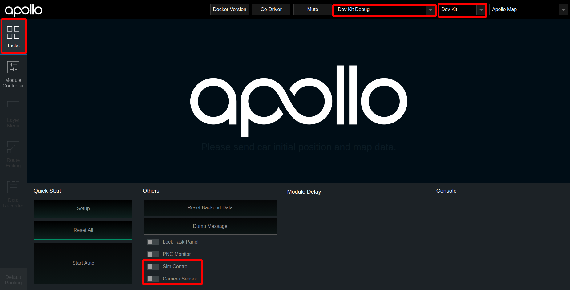The width and height of the screenshot is (570, 290).
Task: Click the Setup quick start button
Action: click(83, 209)
